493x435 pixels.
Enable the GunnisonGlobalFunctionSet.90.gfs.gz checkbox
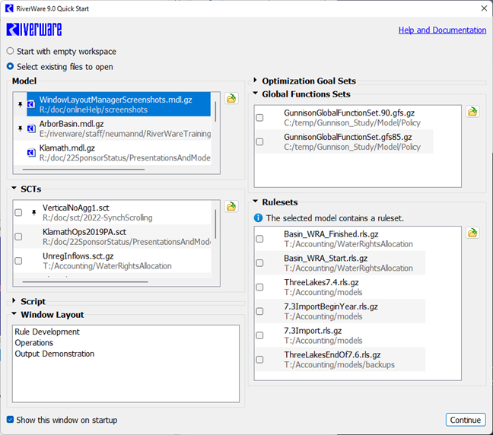click(260, 118)
